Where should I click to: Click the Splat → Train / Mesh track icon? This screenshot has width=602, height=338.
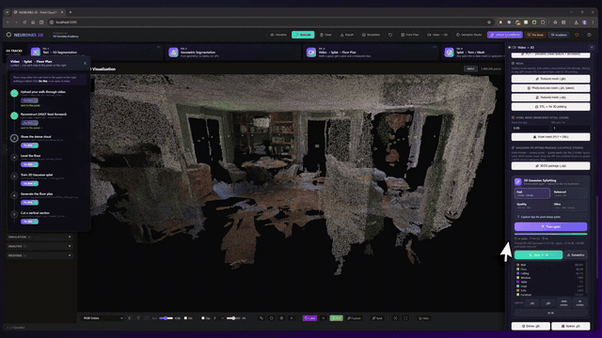tap(449, 52)
